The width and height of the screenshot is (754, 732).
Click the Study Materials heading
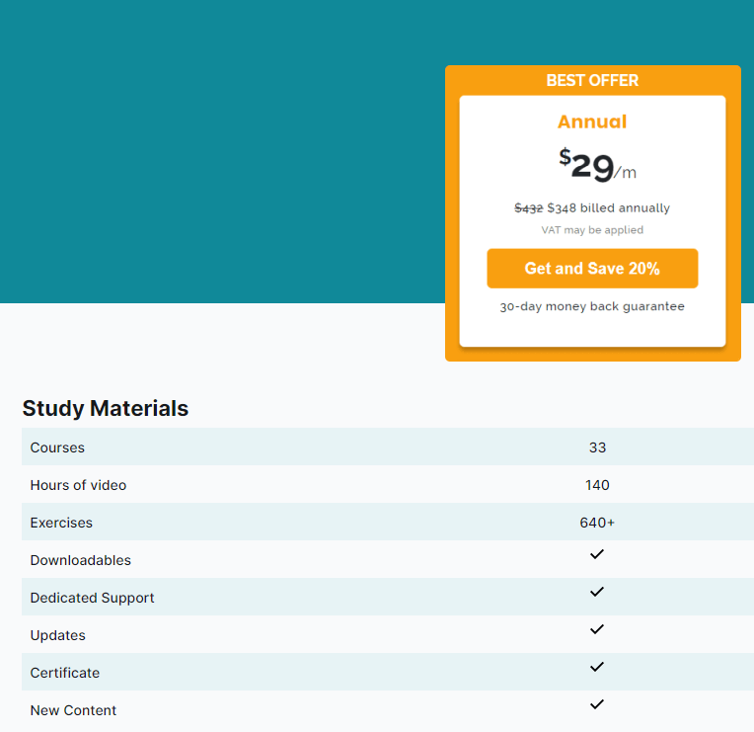(106, 408)
